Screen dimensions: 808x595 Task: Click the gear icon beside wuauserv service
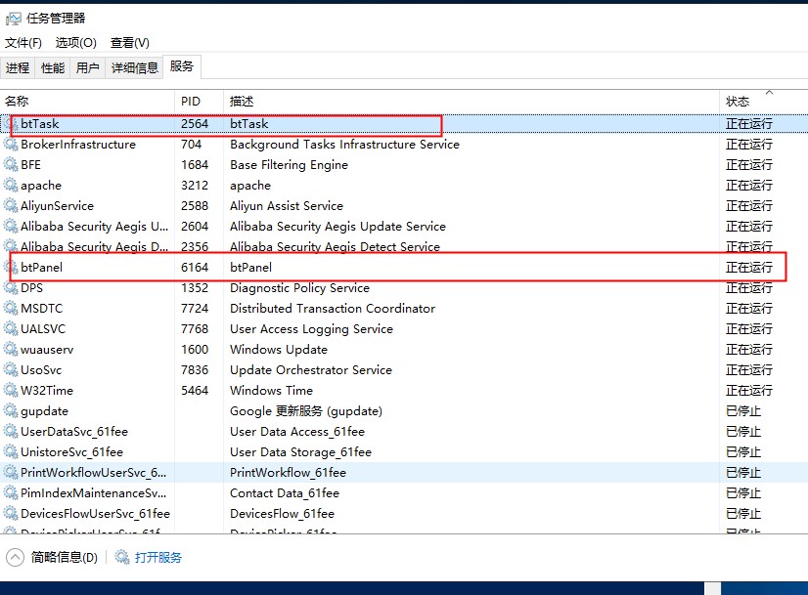[x=11, y=350]
